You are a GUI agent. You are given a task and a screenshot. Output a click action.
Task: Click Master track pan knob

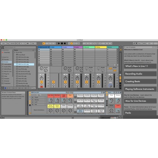111,78
